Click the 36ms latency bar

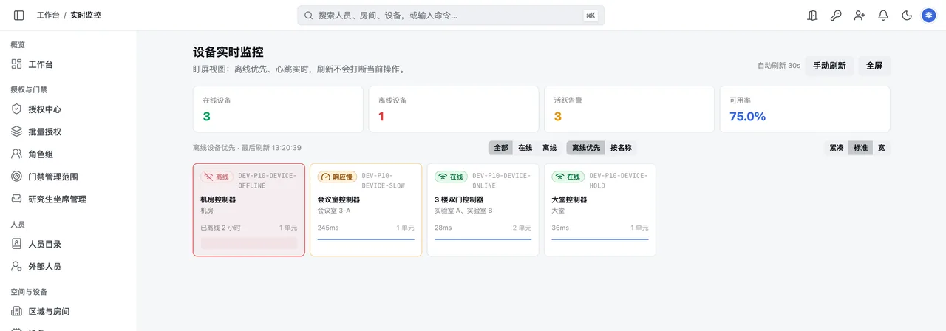pyautogui.click(x=600, y=239)
